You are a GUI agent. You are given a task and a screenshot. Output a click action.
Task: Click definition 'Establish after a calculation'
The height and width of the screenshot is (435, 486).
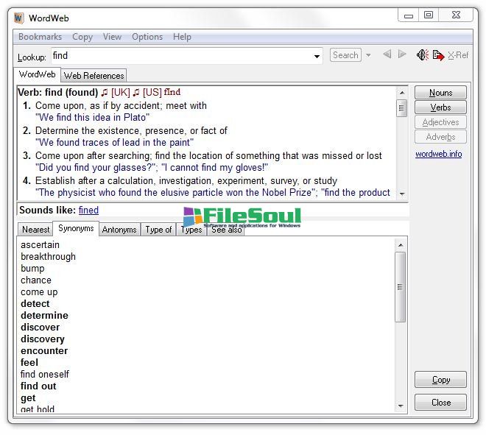tap(186, 180)
